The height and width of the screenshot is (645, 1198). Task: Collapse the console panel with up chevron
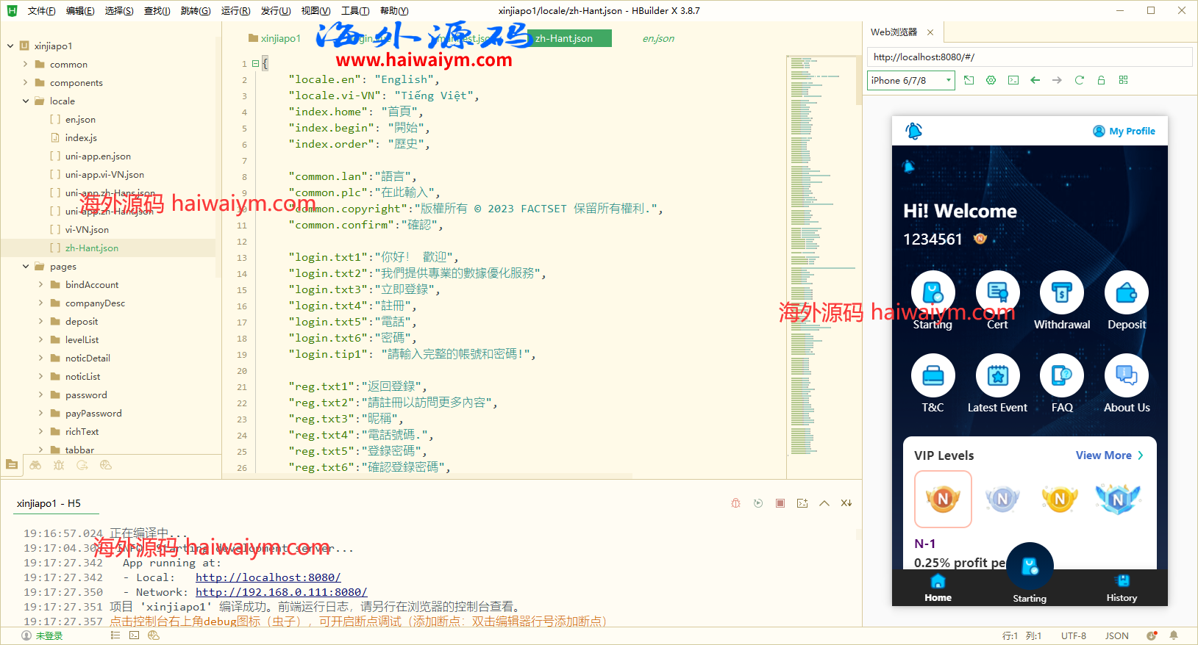tap(824, 503)
